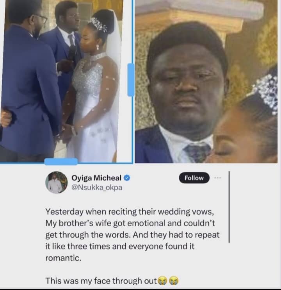Click the word "romantic." in tweet

coord(63,258)
